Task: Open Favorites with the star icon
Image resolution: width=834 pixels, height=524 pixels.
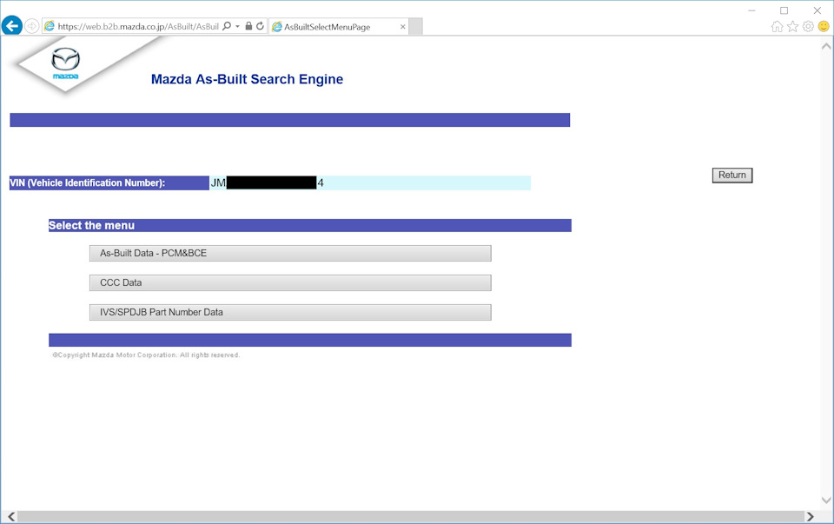Action: (792, 27)
